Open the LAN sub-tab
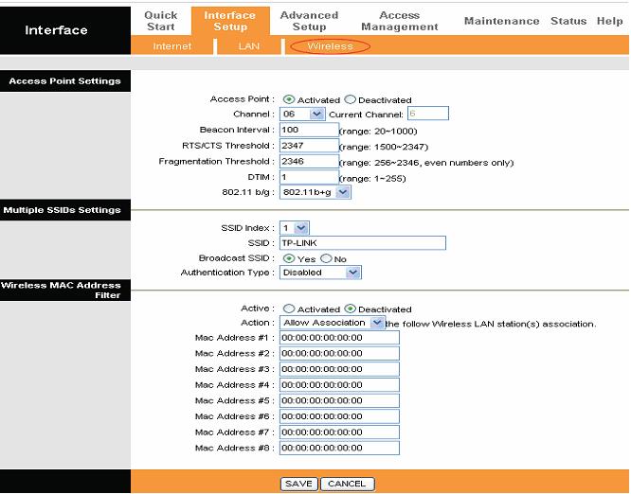Viewport: 631px width, 494px height. point(248,46)
